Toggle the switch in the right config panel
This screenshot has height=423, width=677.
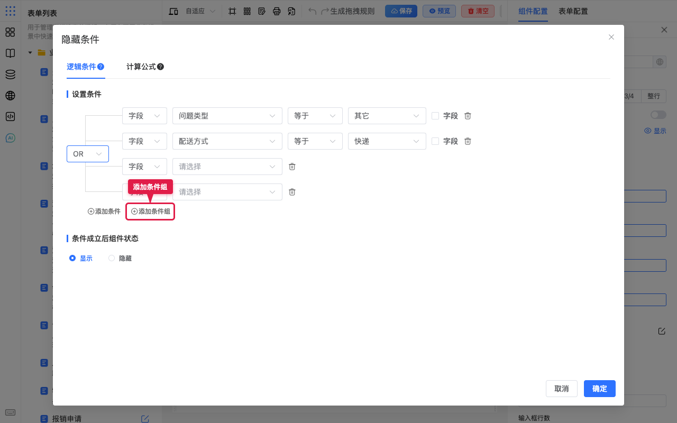[658, 115]
